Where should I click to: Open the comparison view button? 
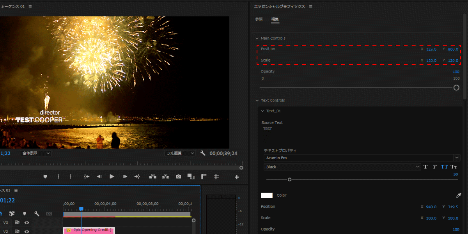coord(191,177)
